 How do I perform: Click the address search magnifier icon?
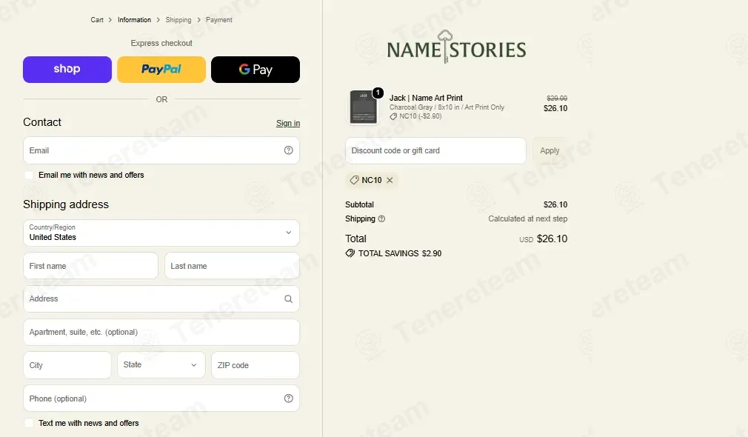pos(289,298)
